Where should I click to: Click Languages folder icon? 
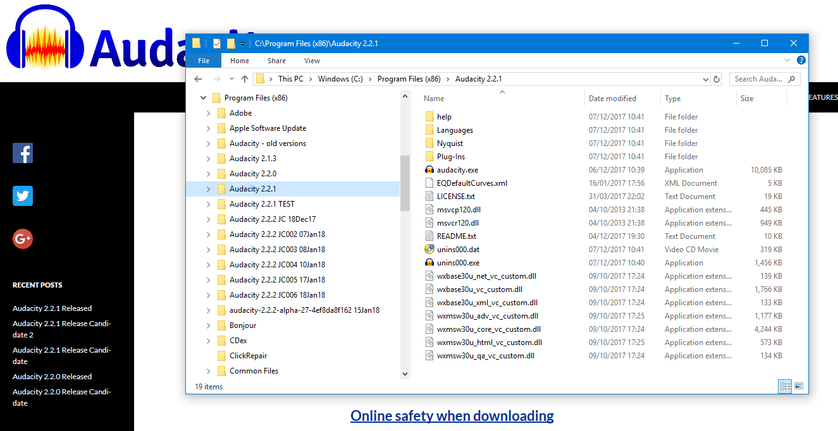(429, 130)
